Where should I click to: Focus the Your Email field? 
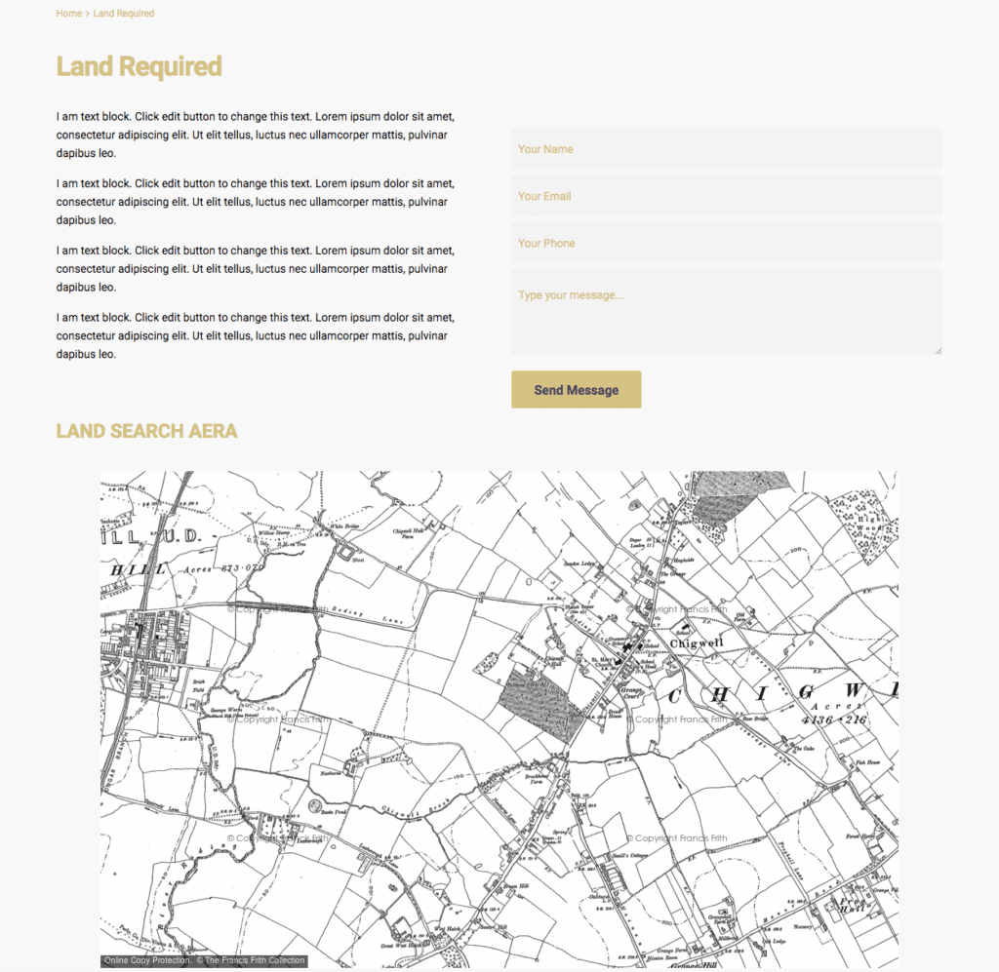coord(726,196)
